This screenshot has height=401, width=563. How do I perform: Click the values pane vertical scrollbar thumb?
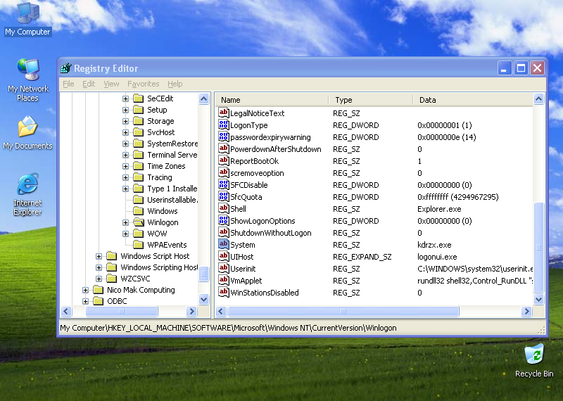point(538,248)
